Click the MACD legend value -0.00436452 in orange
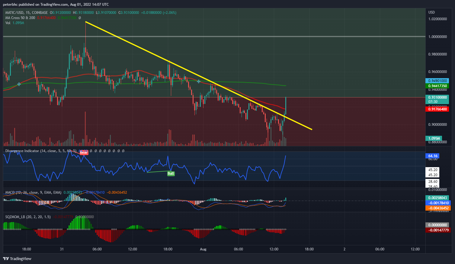The width and height of the screenshot is (455, 264). pyautogui.click(x=117, y=192)
